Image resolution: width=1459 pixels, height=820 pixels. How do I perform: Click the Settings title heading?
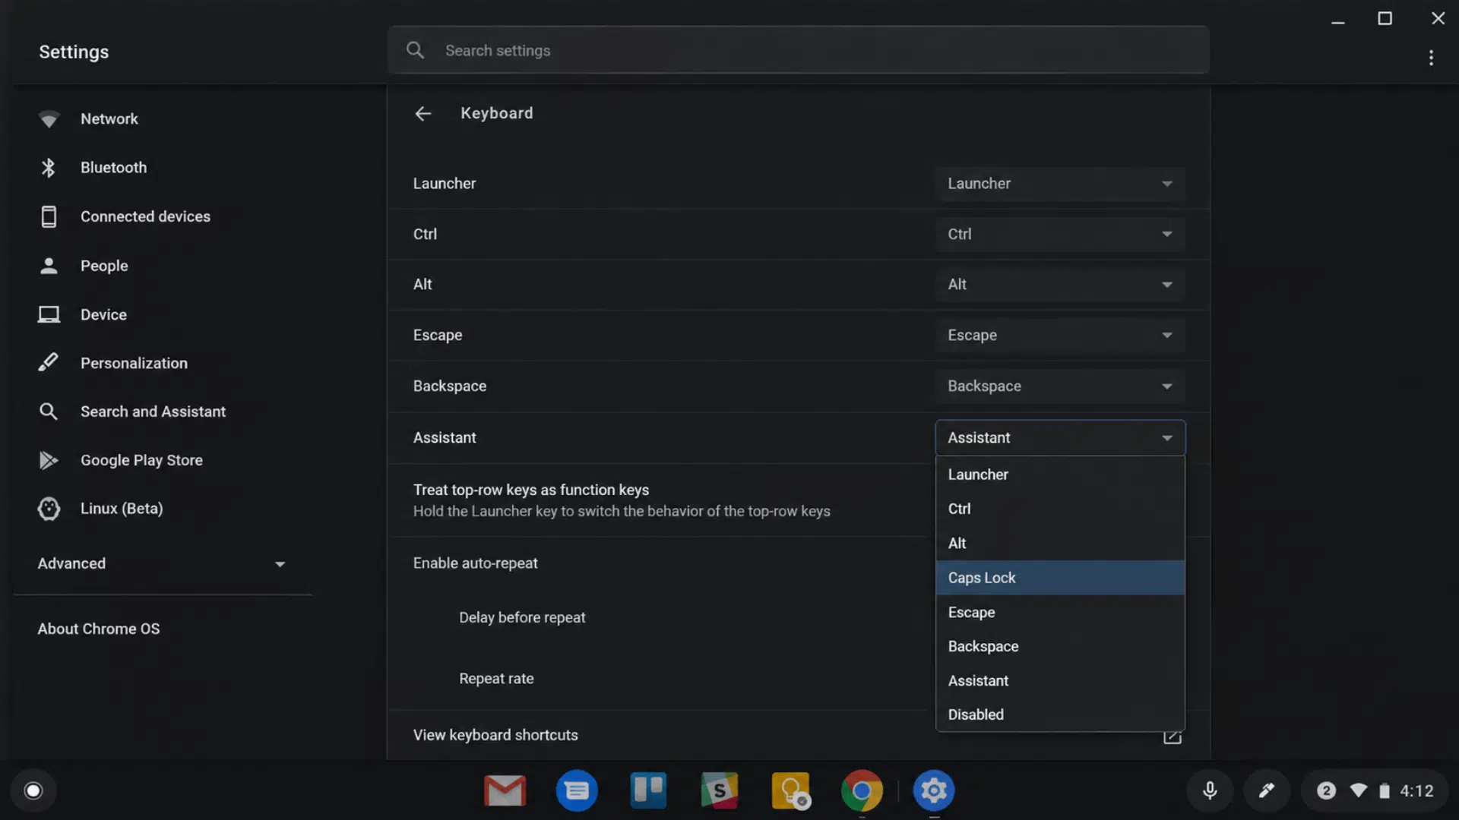(x=74, y=52)
